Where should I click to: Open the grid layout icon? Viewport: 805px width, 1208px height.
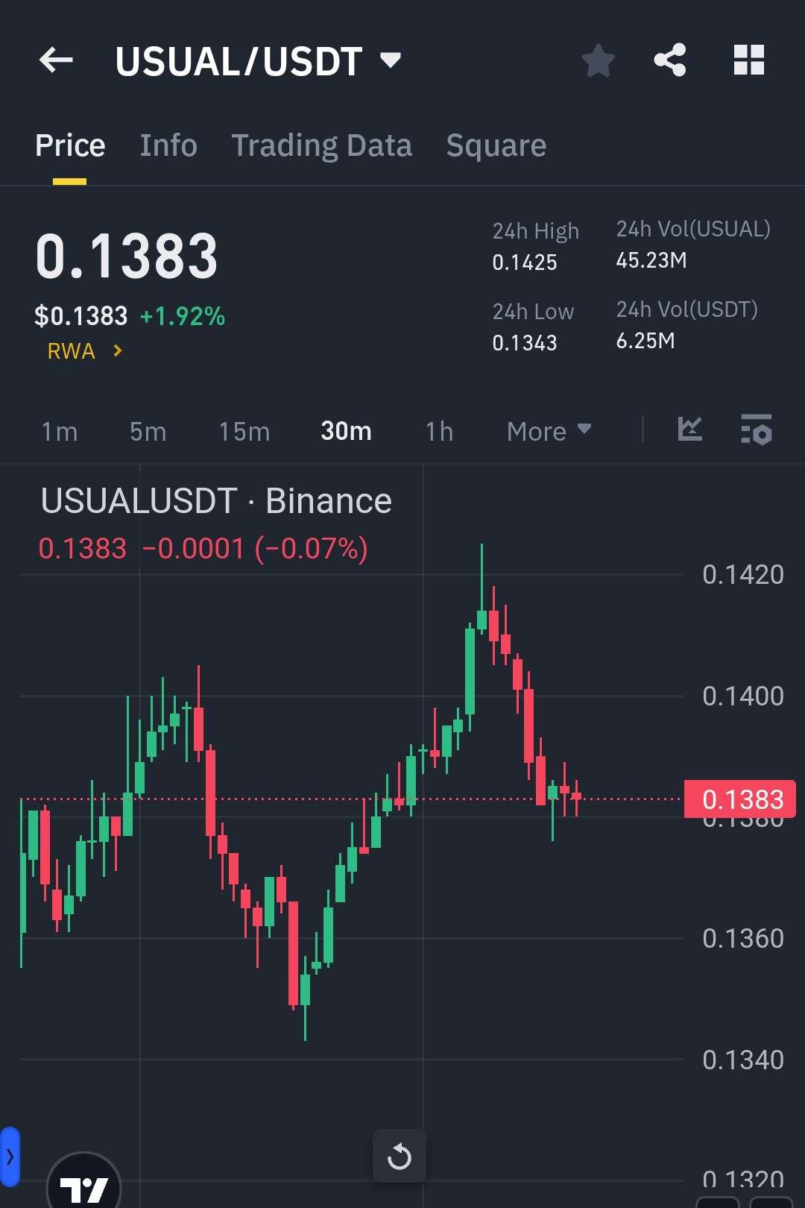[x=748, y=60]
